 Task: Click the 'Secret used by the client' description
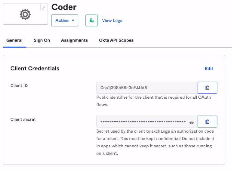pyautogui.click(x=155, y=142)
